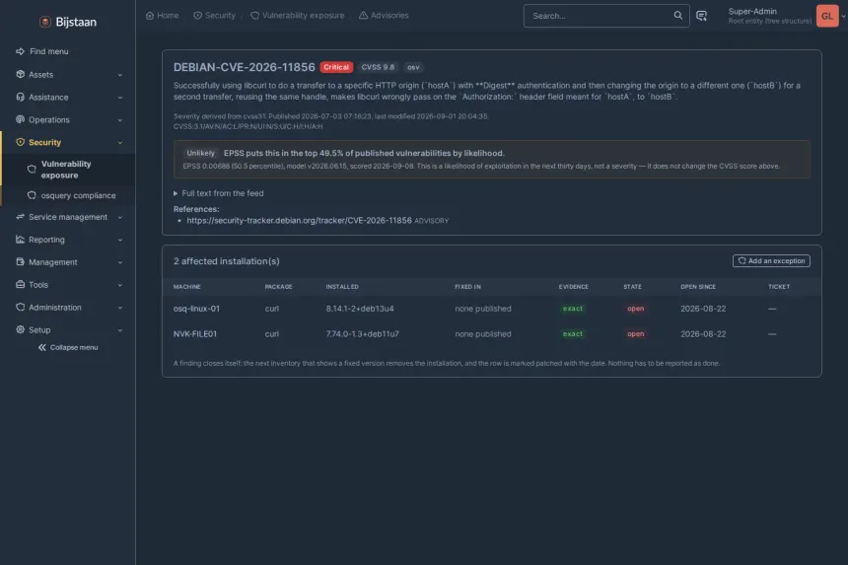Click the Critical severity badge
848x565 pixels.
[x=336, y=67]
